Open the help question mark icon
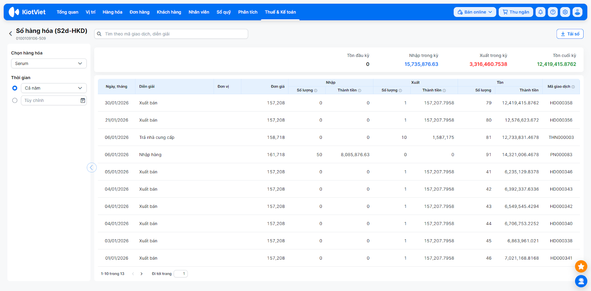Image resolution: width=591 pixels, height=291 pixels. point(553,12)
